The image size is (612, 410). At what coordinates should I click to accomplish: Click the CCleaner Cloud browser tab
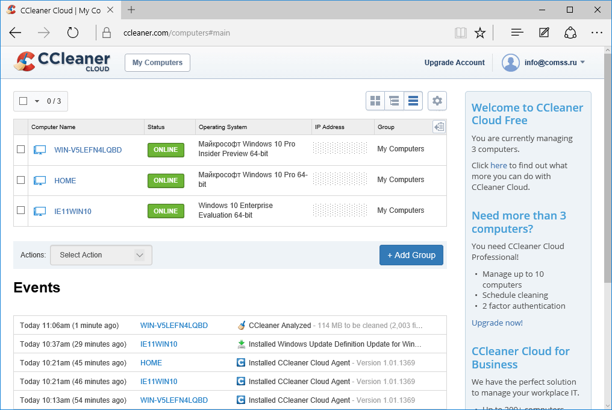57,10
